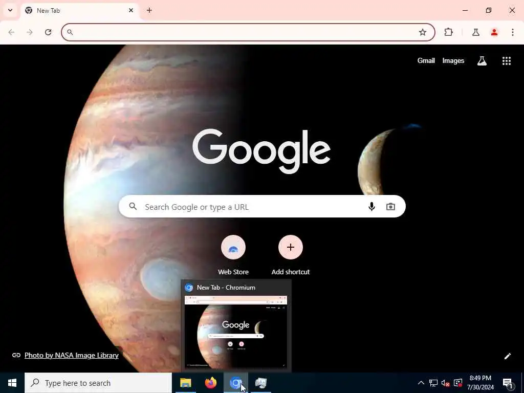Click the security warning tray icon

458,383
